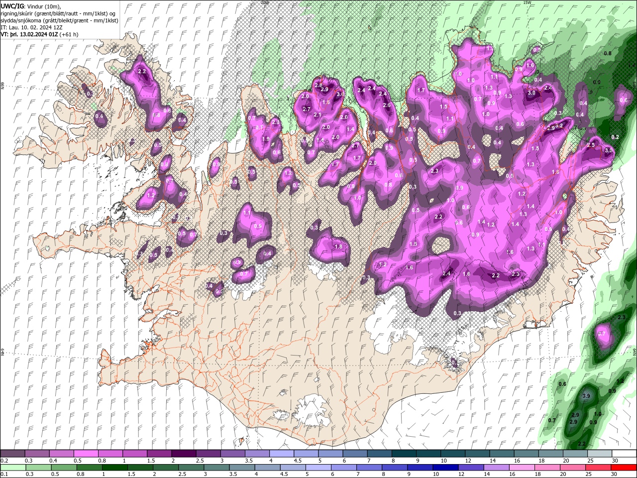Click the palest green 0.1 swatch, lower legend row
This screenshot has width=637, height=478.
coord(13,468)
